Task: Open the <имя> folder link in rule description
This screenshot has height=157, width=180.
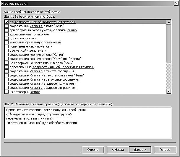Action: pyautogui.click(x=48, y=119)
